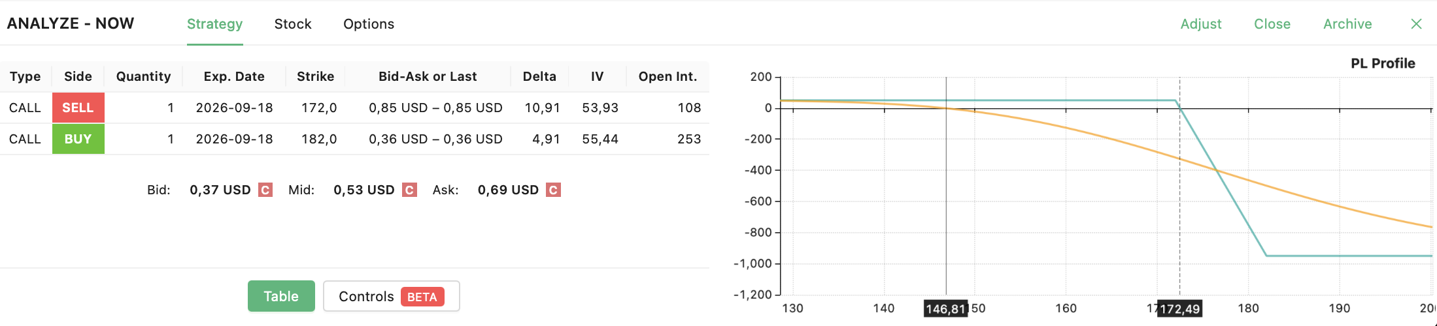Viewport: 1437px width, 326px height.
Task: Click the red C icon beside Mid price
Action: point(409,190)
